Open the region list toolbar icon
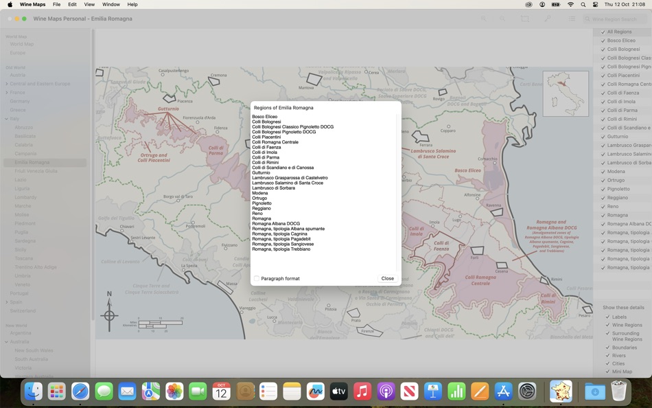This screenshot has width=652, height=408. [572, 19]
